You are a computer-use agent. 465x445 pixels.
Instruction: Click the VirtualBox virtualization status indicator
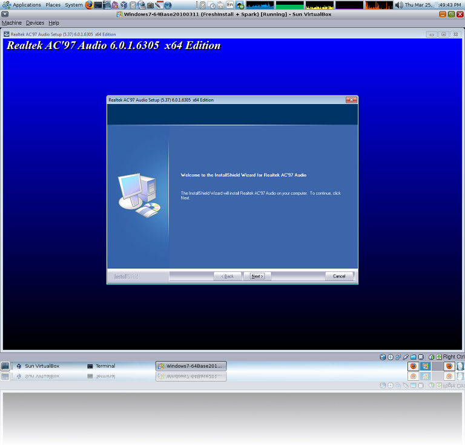coord(421,357)
